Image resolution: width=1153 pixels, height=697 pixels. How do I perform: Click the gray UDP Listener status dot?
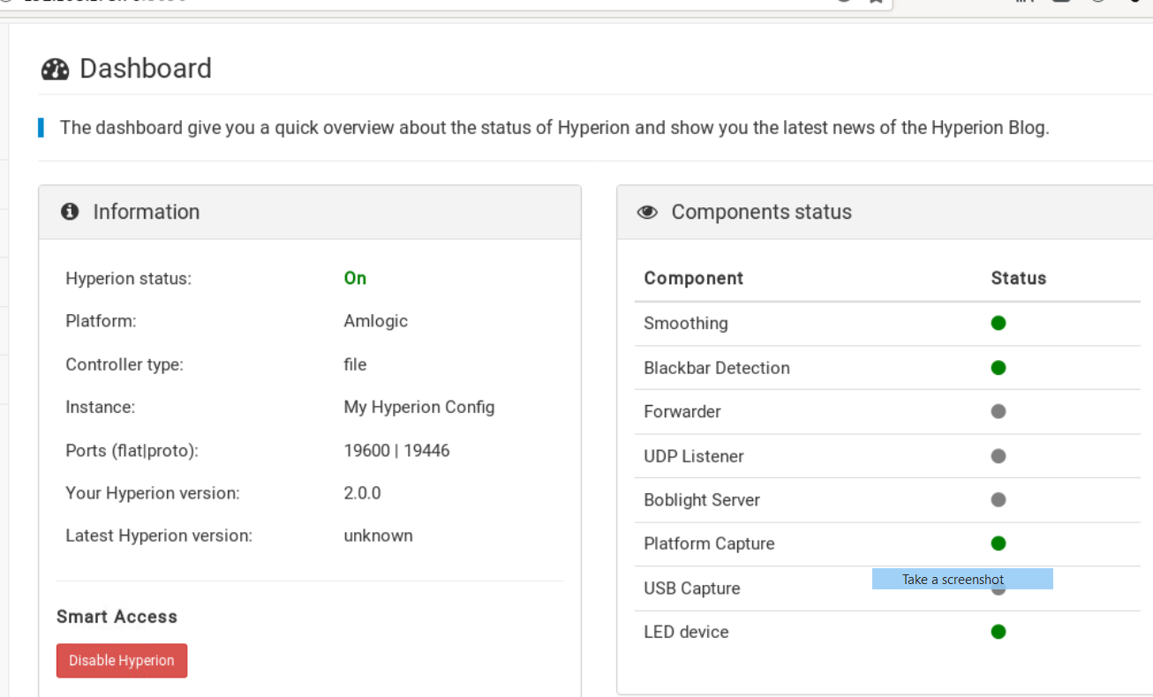999,456
